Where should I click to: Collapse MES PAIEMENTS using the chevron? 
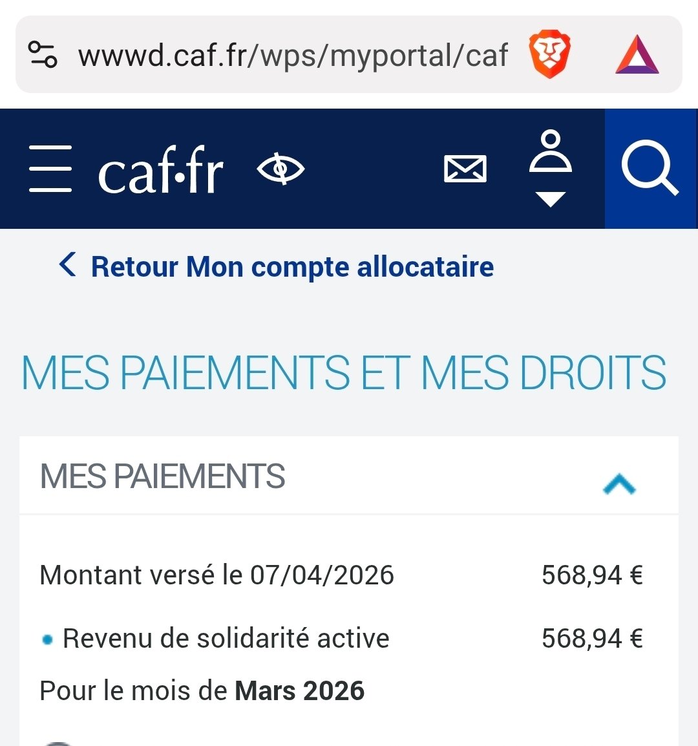tap(619, 484)
